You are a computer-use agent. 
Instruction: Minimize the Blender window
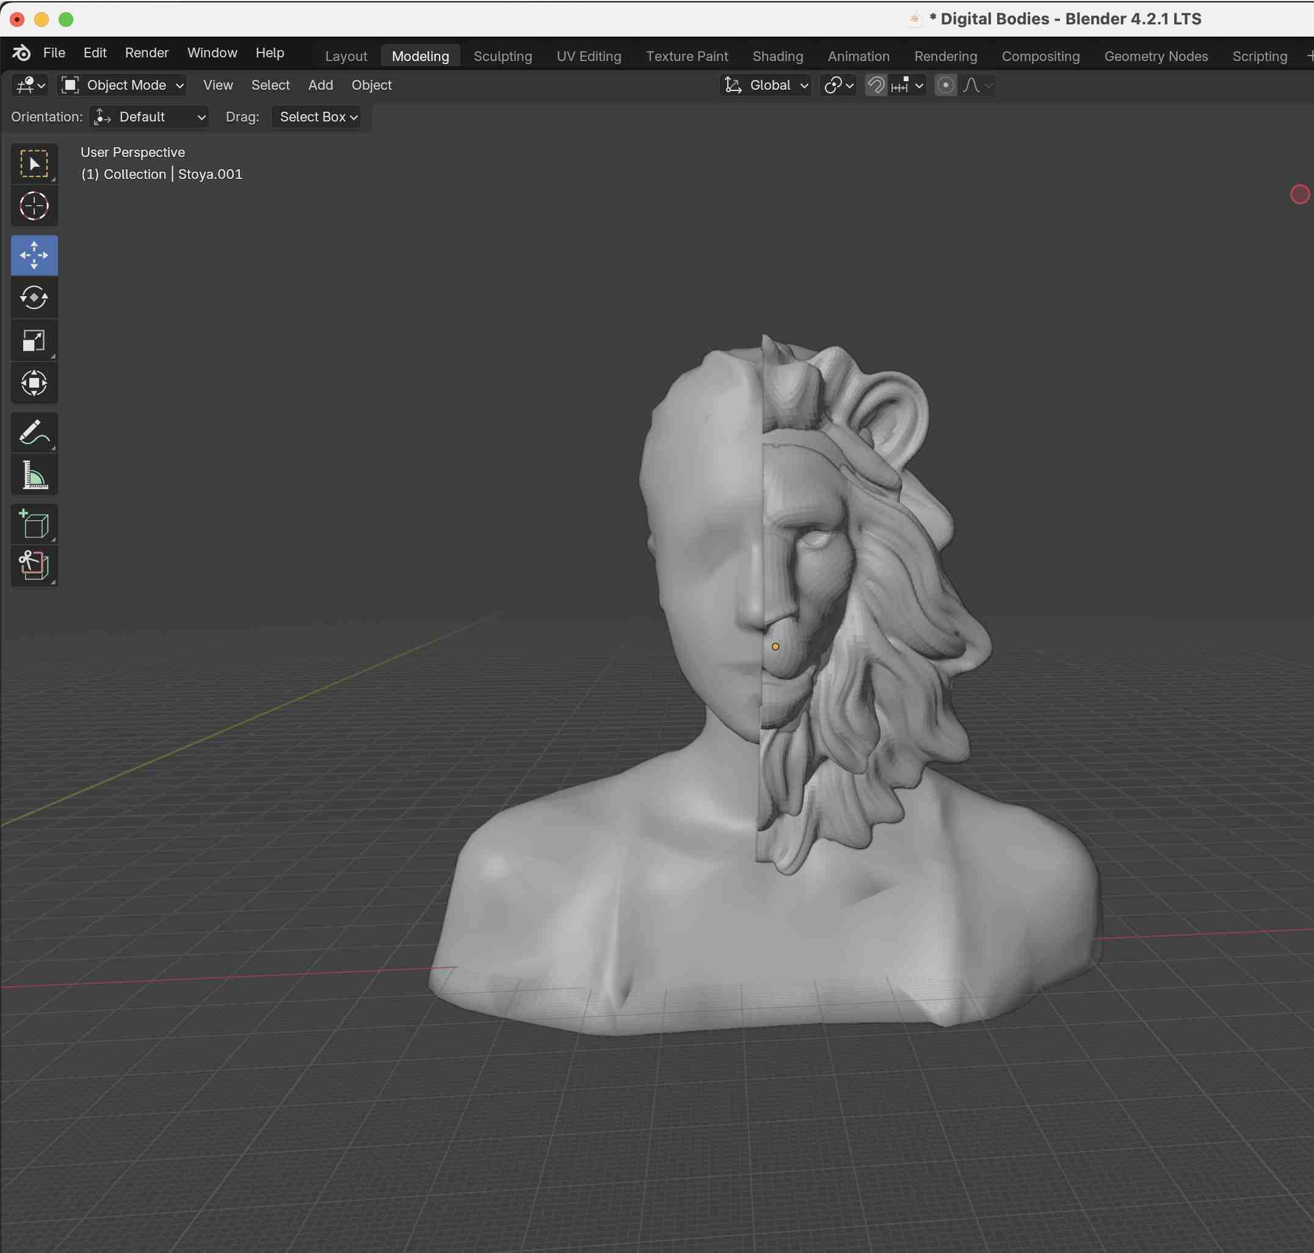pyautogui.click(x=42, y=20)
